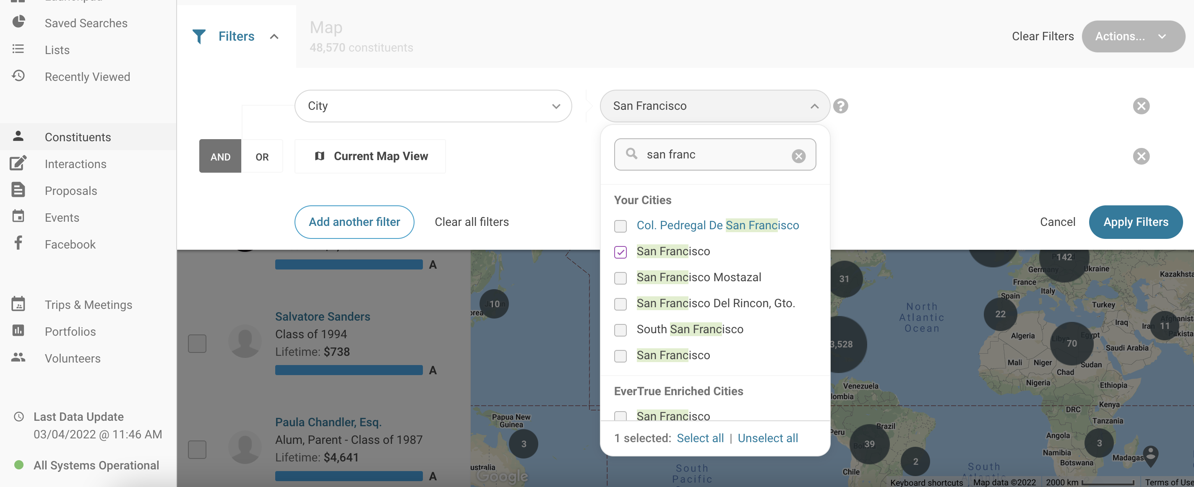
Task: Click the help question mark icon
Action: coord(840,106)
